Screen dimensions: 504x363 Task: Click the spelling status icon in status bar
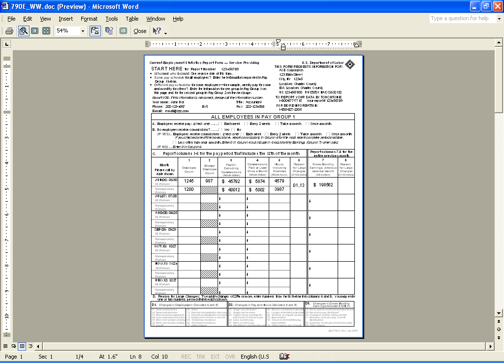[x=284, y=357]
